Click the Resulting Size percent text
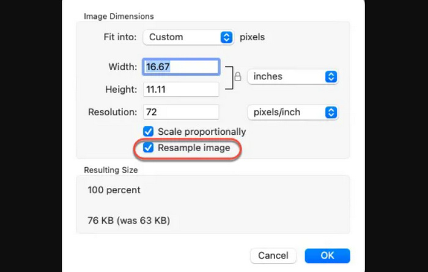This screenshot has height=272, width=428. (x=114, y=190)
